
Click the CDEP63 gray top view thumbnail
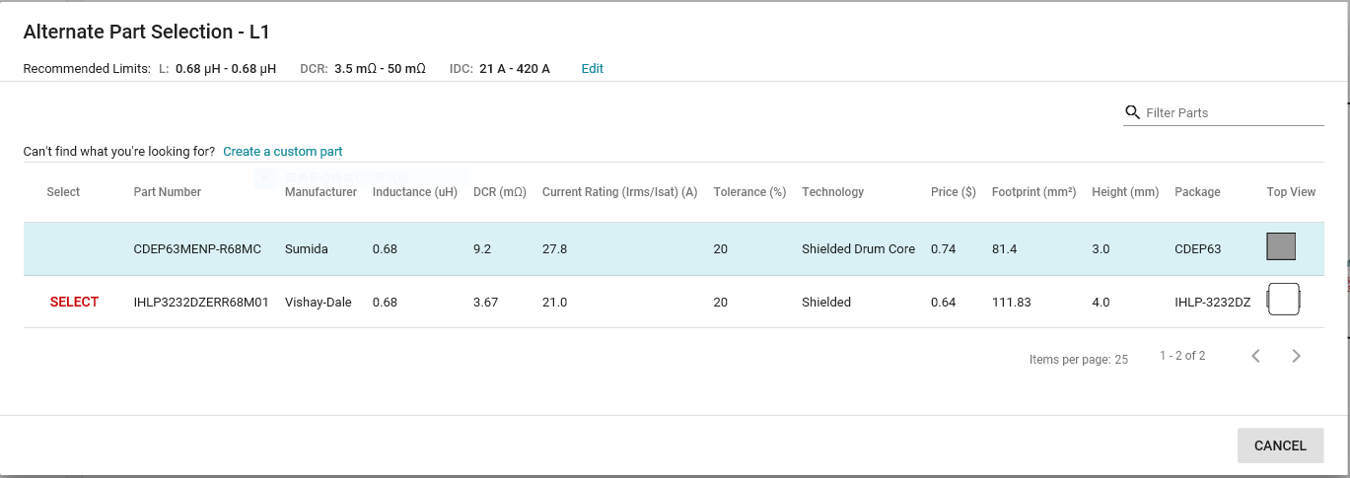coord(1281,246)
